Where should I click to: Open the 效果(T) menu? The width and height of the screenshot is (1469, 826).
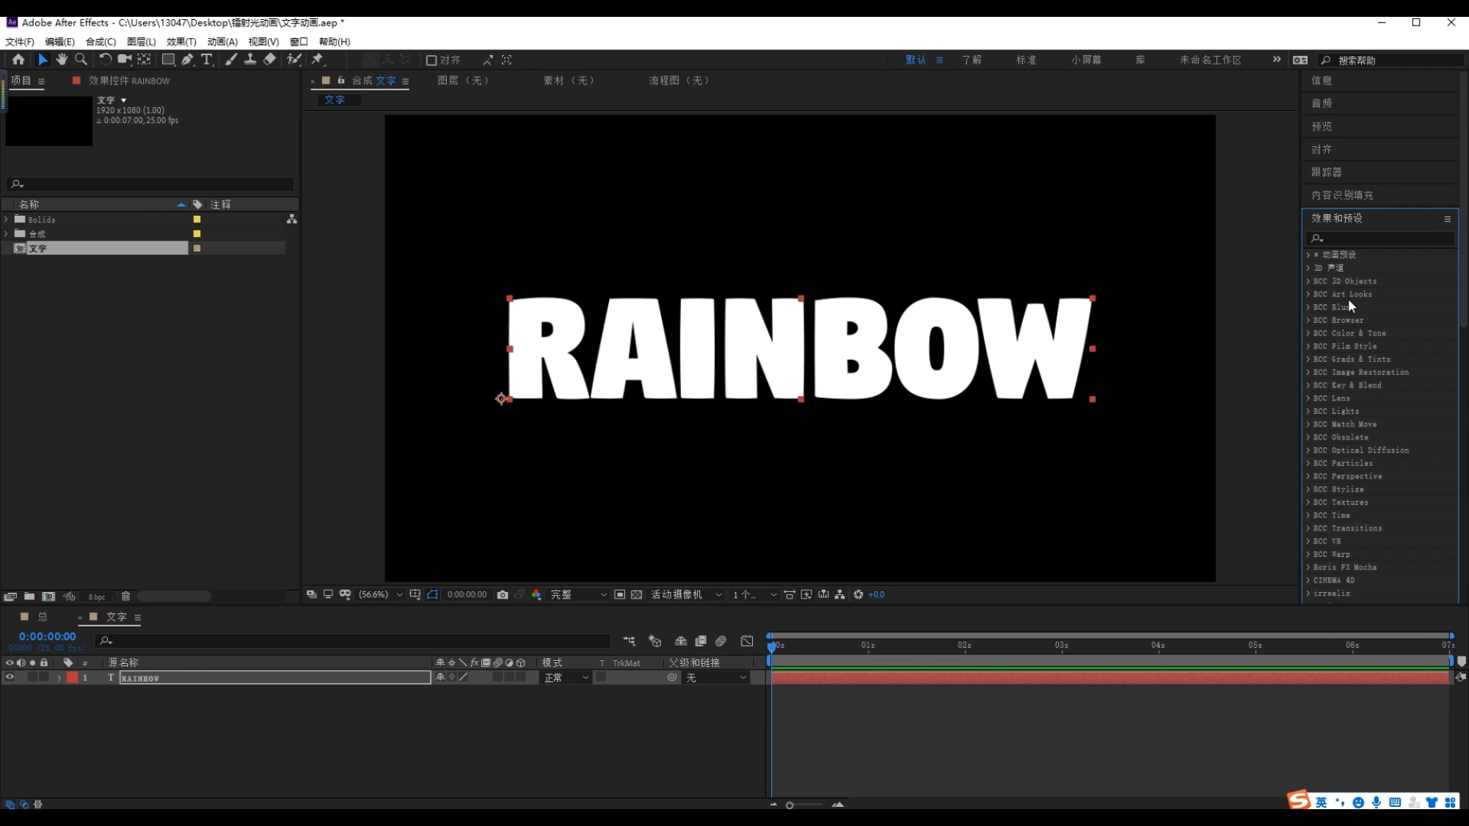click(181, 42)
